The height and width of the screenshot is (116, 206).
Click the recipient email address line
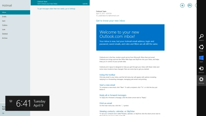(108, 16)
